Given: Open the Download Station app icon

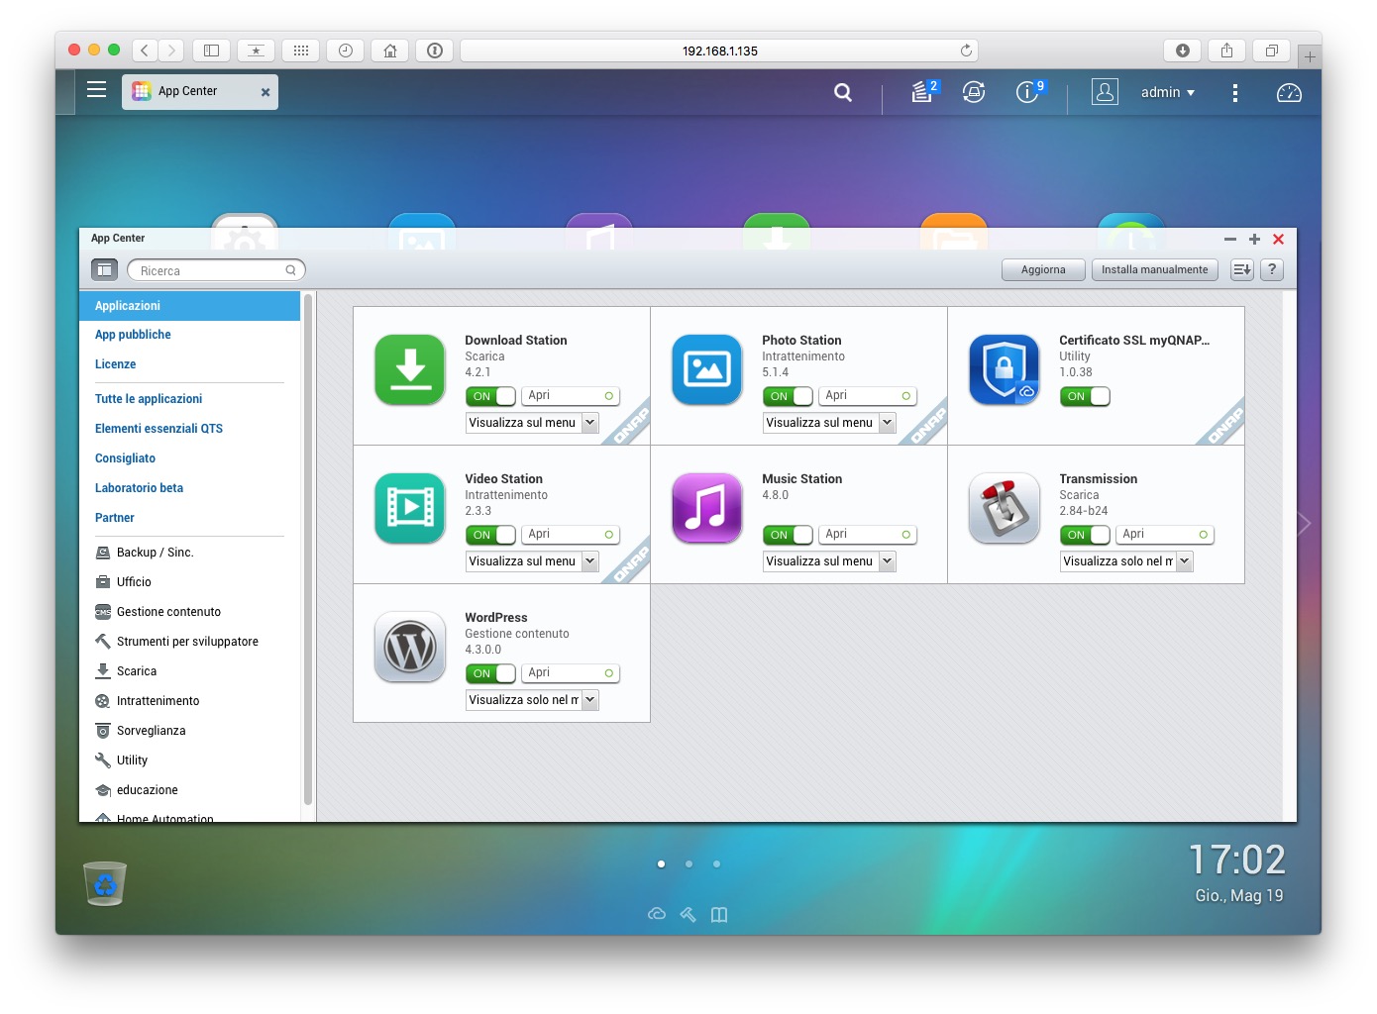Looking at the screenshot, I should click(x=410, y=370).
